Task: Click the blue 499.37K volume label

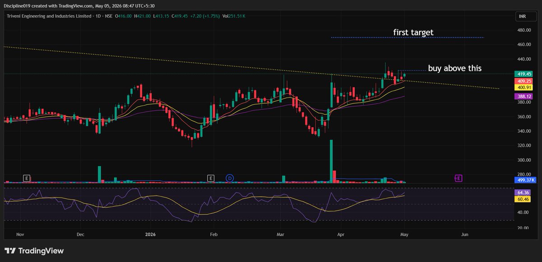Action: coord(524,180)
